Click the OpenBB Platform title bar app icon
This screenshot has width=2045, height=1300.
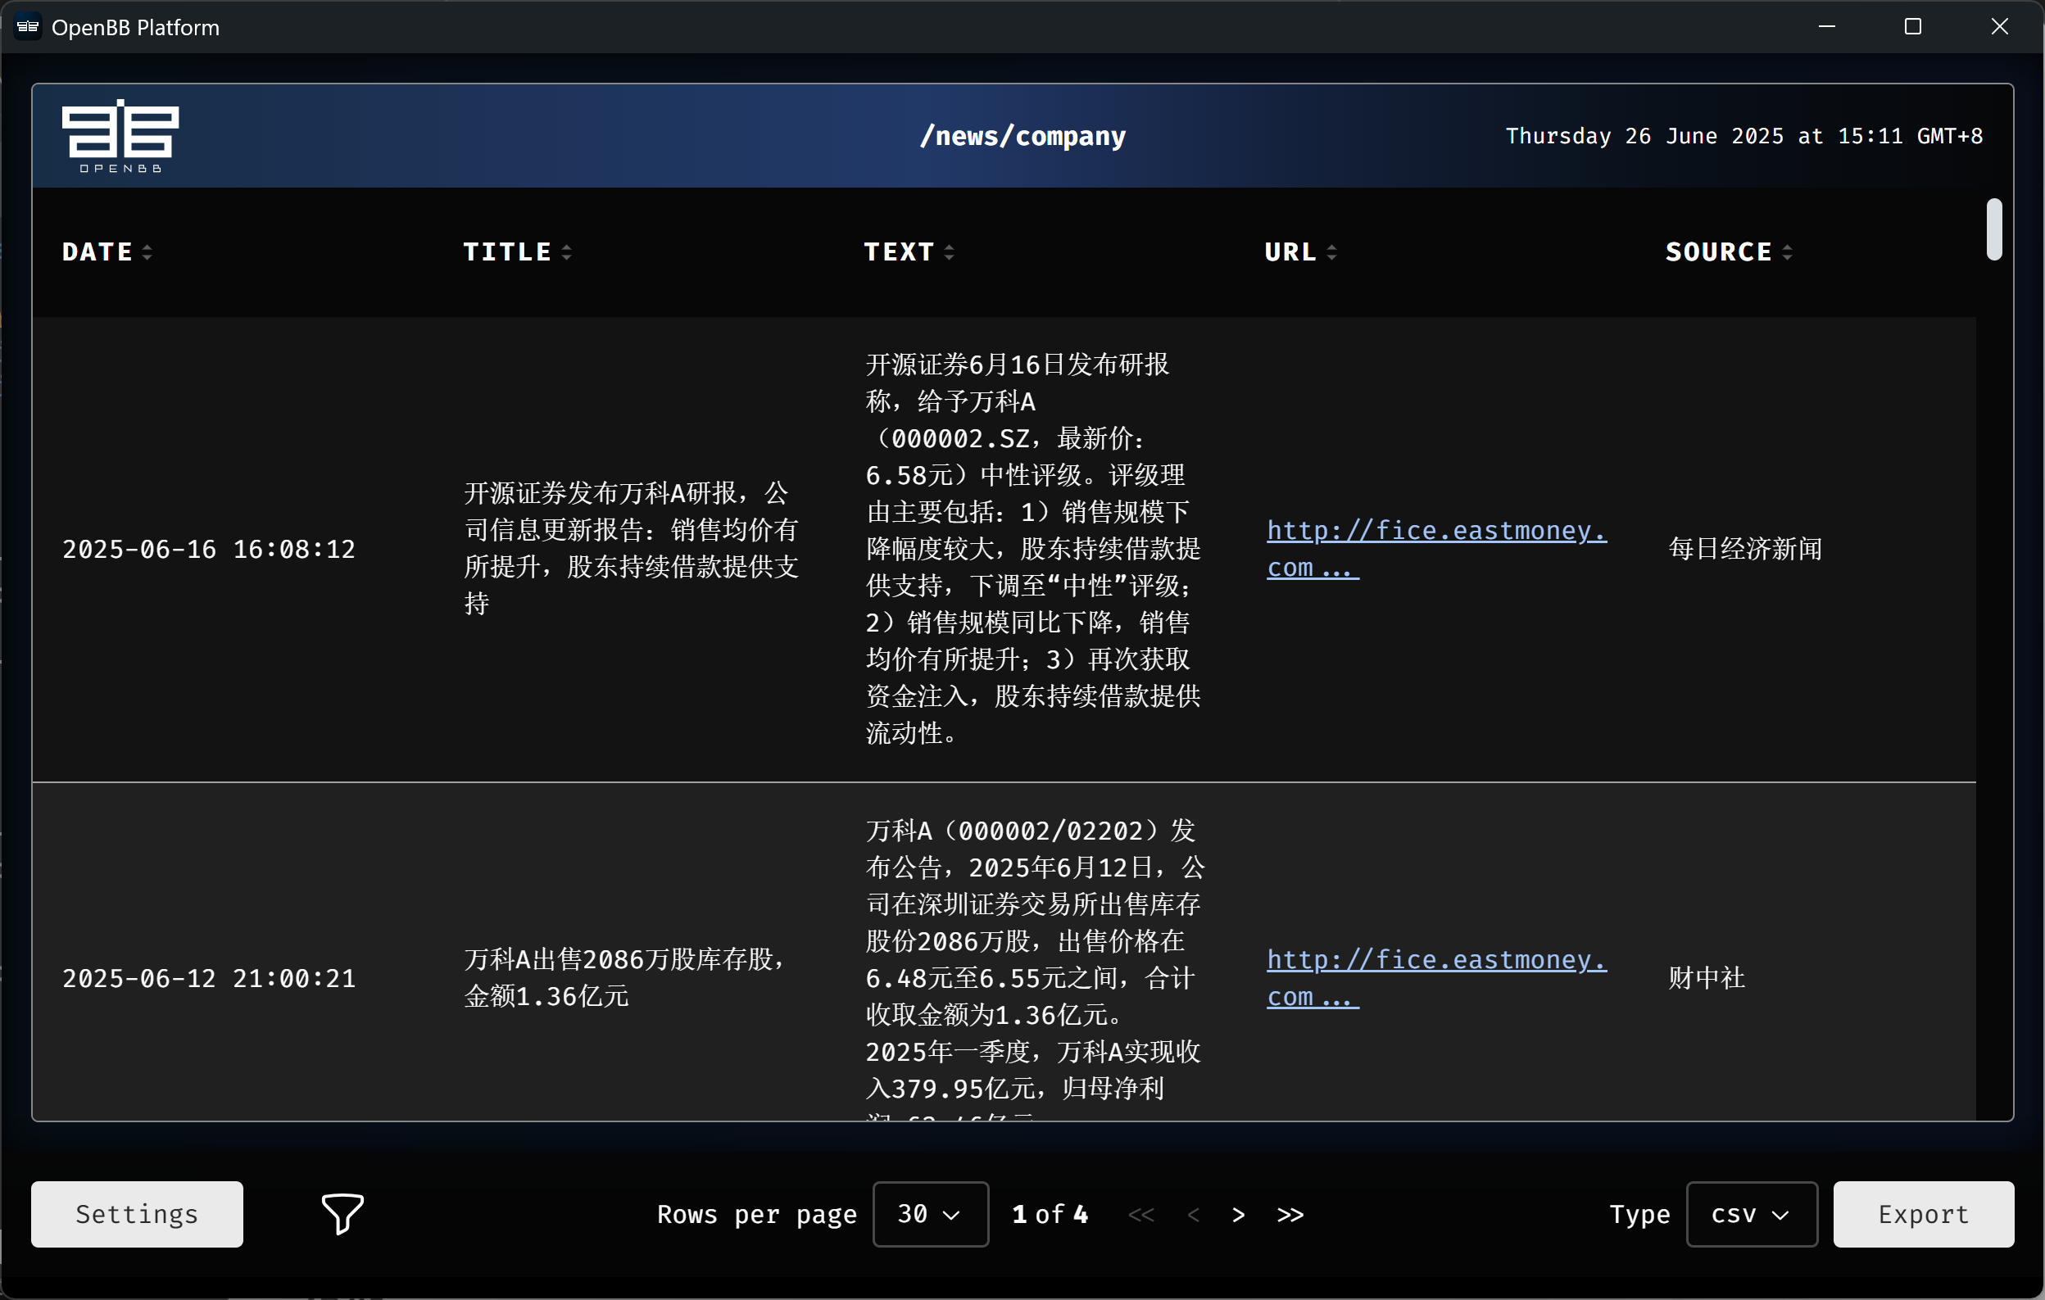[x=28, y=27]
